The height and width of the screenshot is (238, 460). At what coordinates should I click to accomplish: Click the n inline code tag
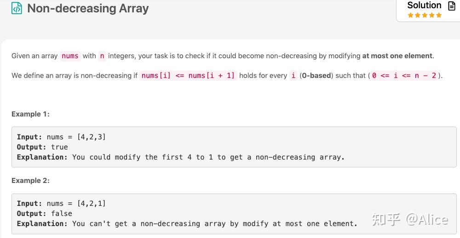click(102, 56)
